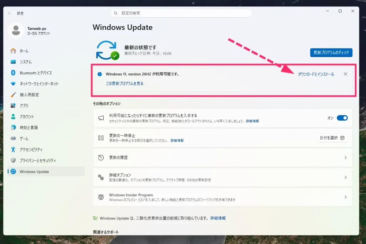Click the 時刻と言語 globe clock icon
The width and height of the screenshot is (366, 244).
pyautogui.click(x=13, y=128)
